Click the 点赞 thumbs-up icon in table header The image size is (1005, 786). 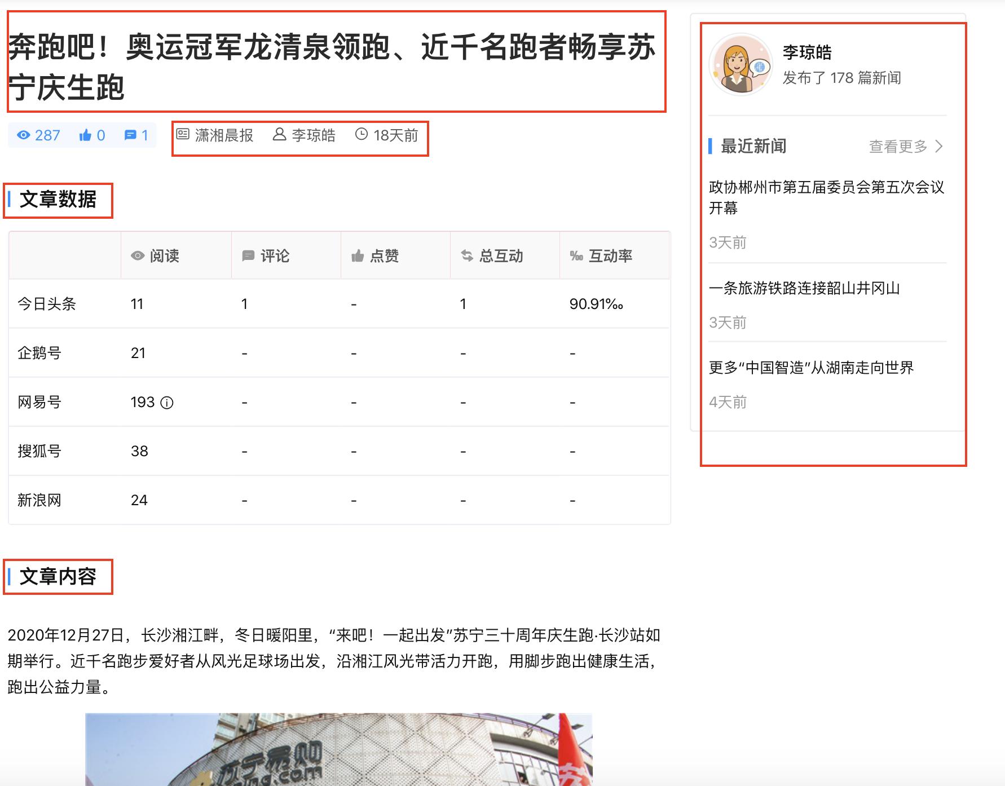pyautogui.click(x=359, y=255)
